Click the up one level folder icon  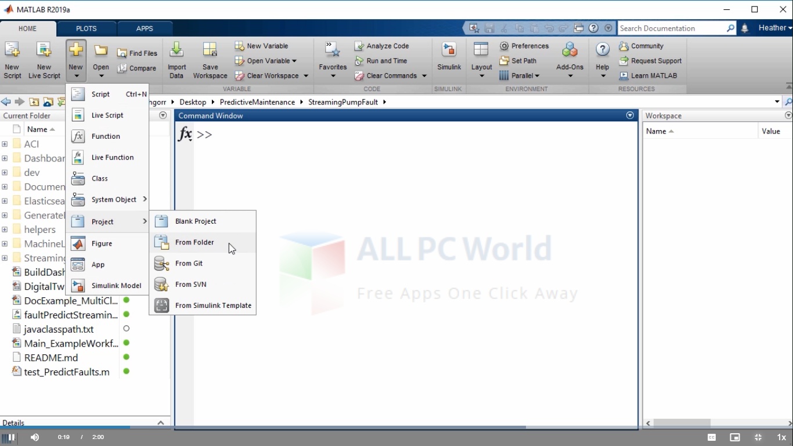point(34,102)
